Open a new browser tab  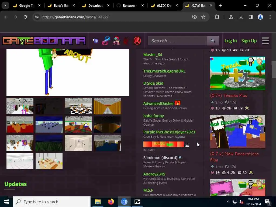(221, 5)
